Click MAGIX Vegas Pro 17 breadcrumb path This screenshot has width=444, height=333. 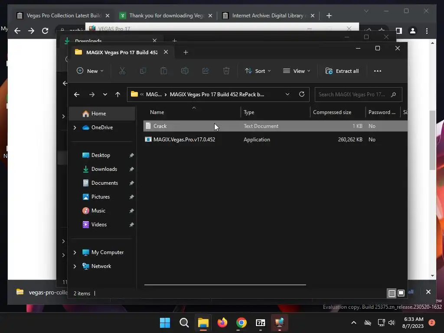click(217, 95)
